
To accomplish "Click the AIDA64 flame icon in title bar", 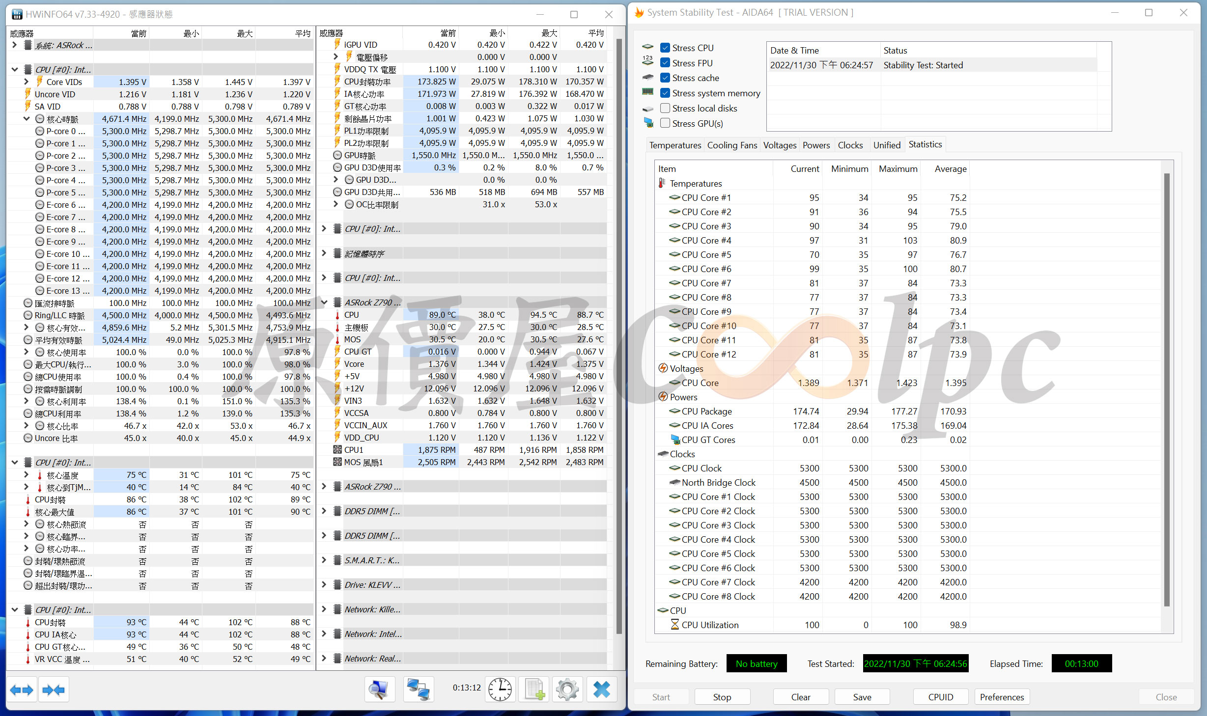I will coord(639,13).
